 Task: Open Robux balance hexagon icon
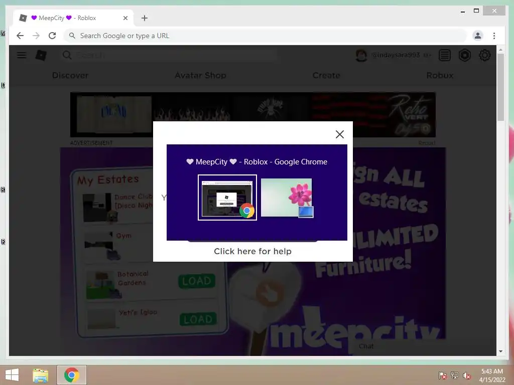pos(464,55)
